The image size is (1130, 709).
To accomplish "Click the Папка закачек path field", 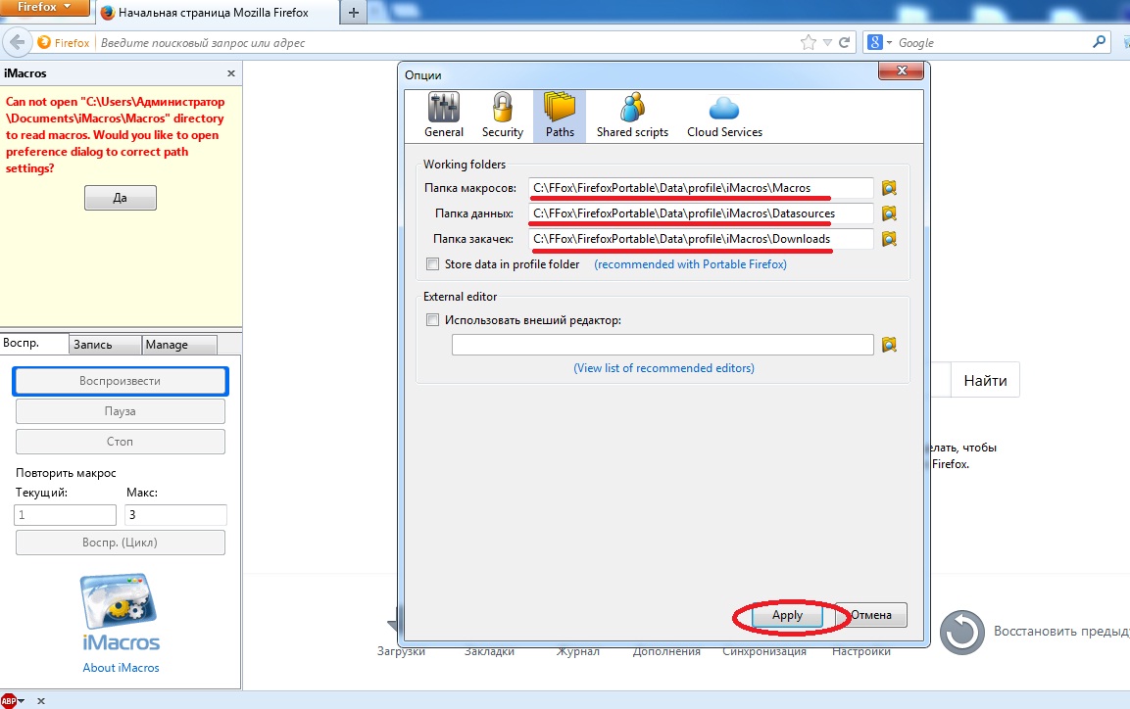I will [x=701, y=238].
